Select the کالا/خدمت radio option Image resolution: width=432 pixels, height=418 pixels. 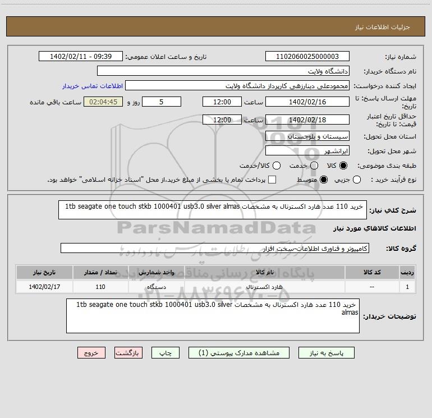(277, 166)
